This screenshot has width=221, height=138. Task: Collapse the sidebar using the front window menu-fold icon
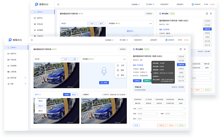point(32,40)
